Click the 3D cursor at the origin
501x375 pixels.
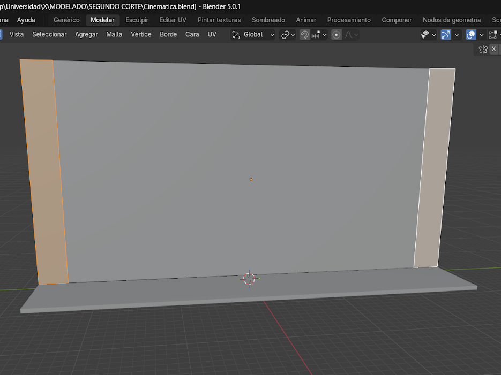(249, 278)
